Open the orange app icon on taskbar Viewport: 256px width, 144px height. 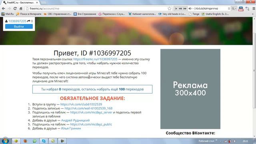pos(25,141)
